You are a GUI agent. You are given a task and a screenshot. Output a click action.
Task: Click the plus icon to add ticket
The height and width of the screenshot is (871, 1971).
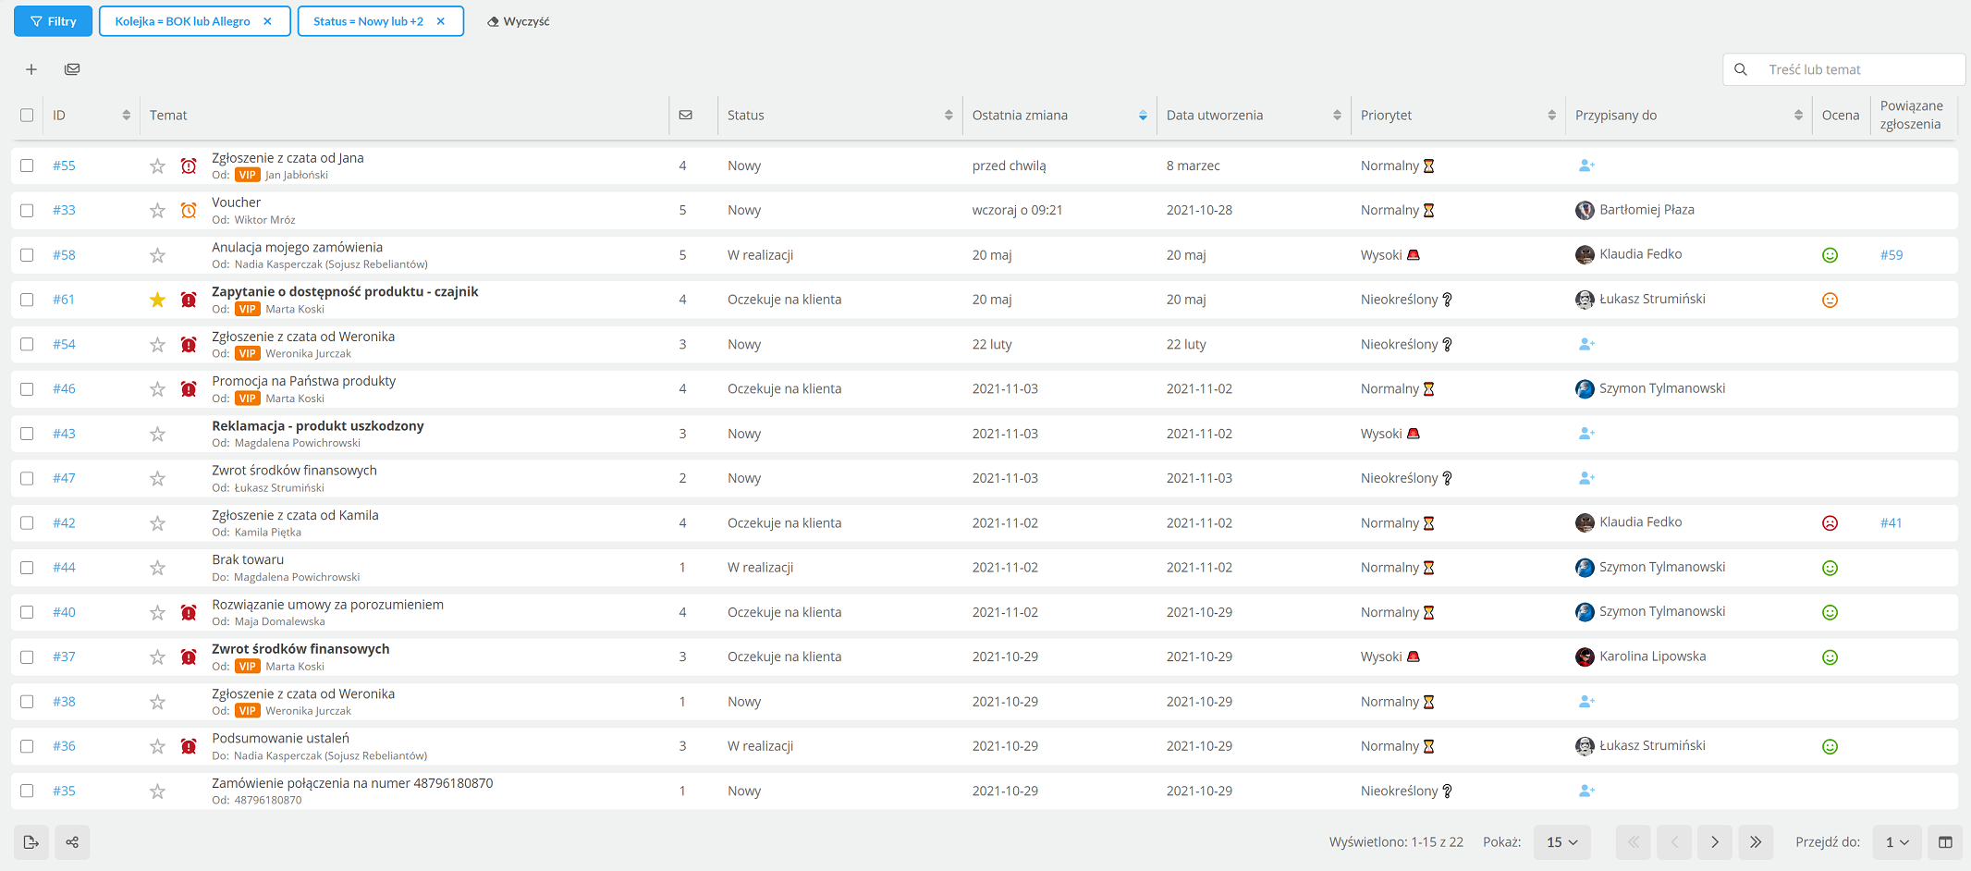point(31,69)
